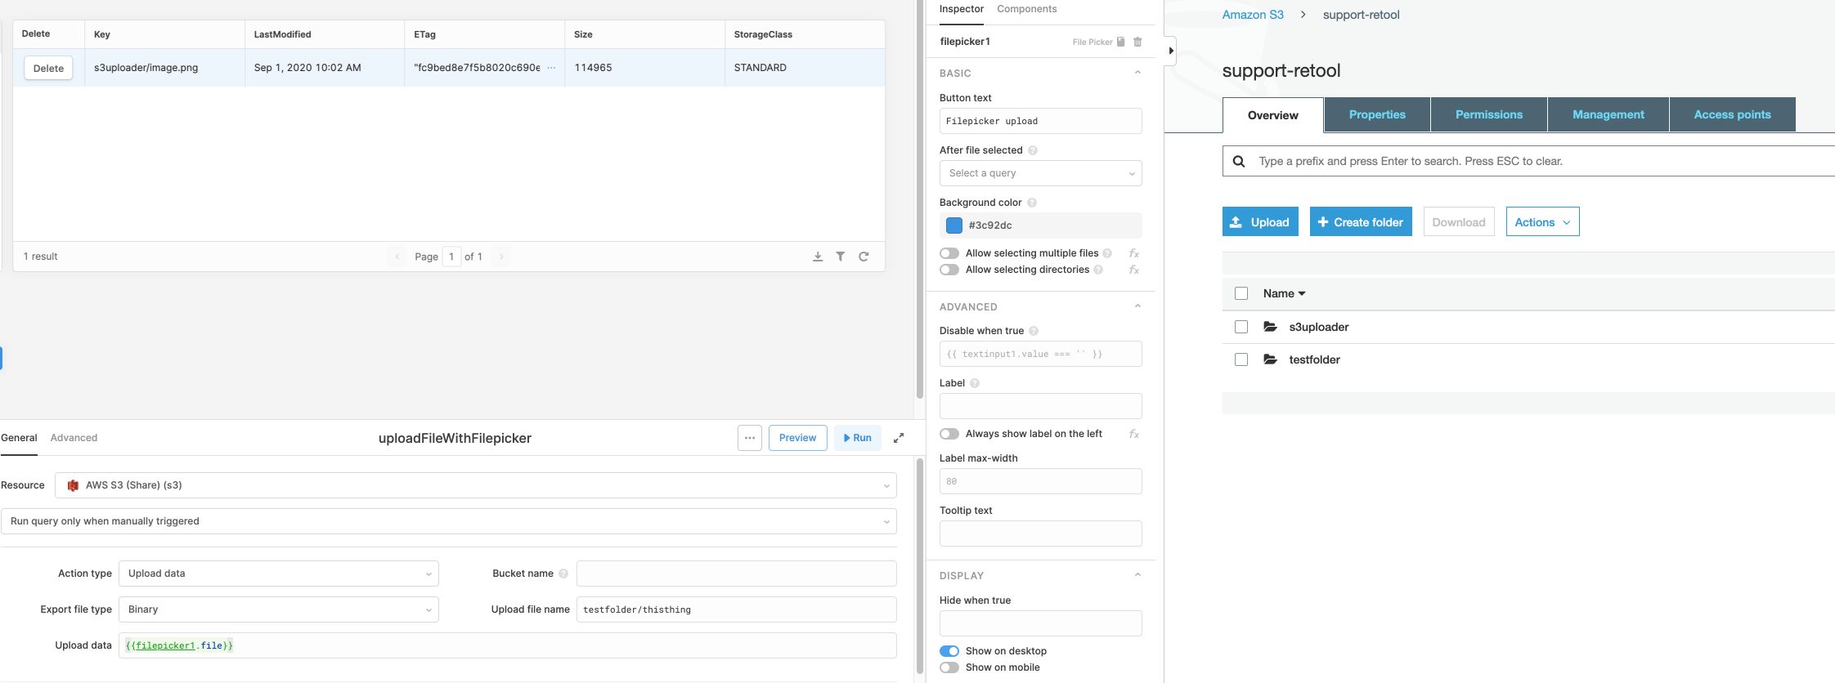Check the select-all box beside Name

click(x=1241, y=293)
